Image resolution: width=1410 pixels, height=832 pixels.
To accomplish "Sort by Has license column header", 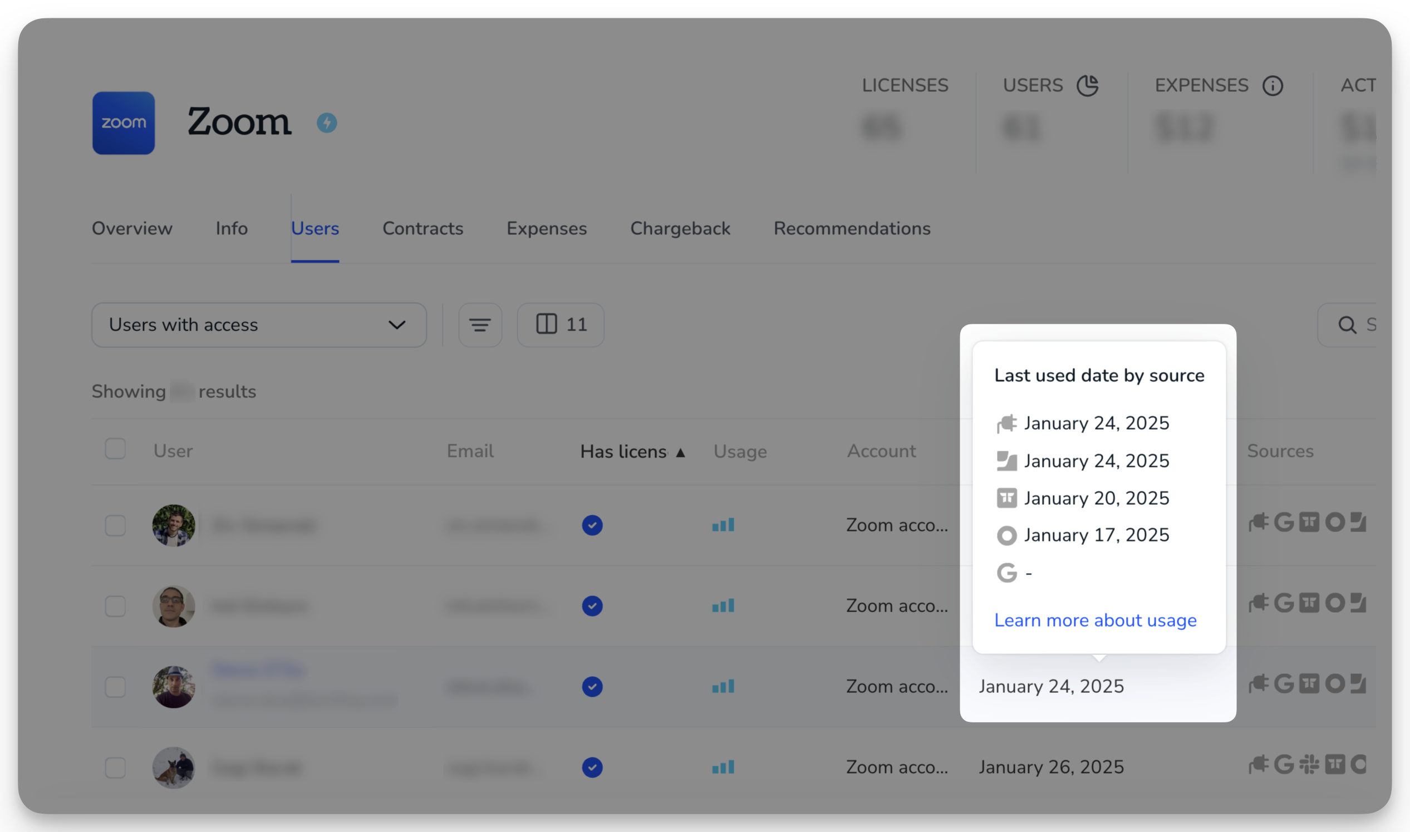I will pos(632,451).
